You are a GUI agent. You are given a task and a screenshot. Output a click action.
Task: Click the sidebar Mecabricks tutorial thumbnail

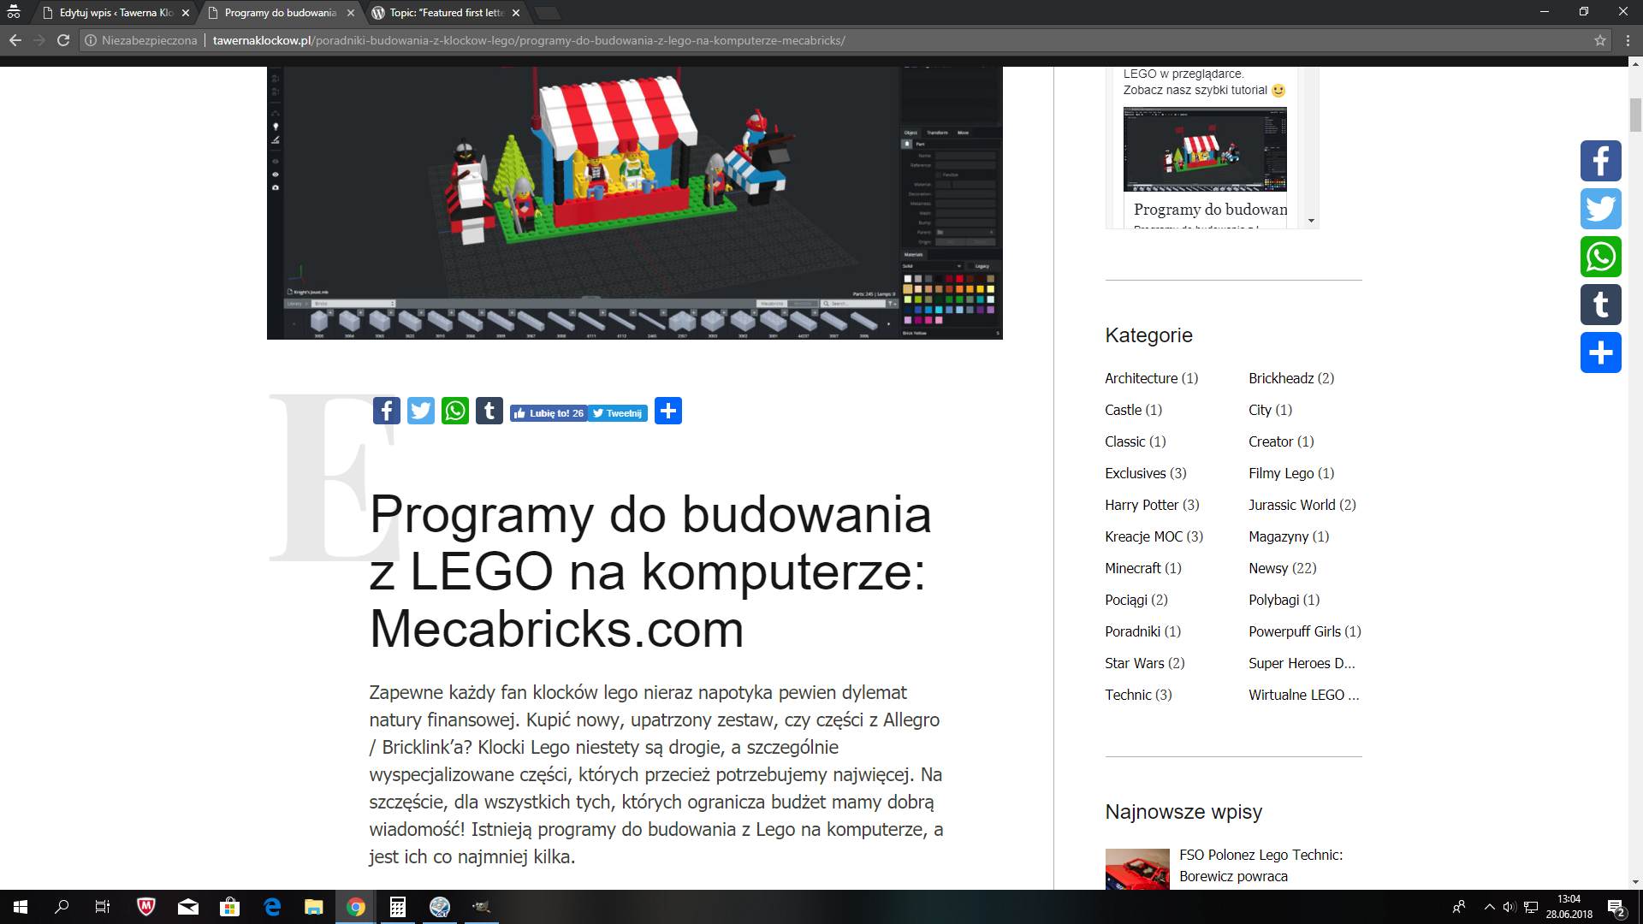[1205, 149]
